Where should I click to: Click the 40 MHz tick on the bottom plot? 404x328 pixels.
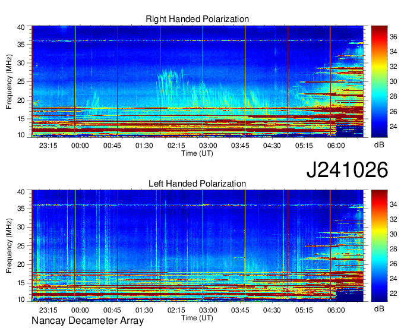(21, 191)
